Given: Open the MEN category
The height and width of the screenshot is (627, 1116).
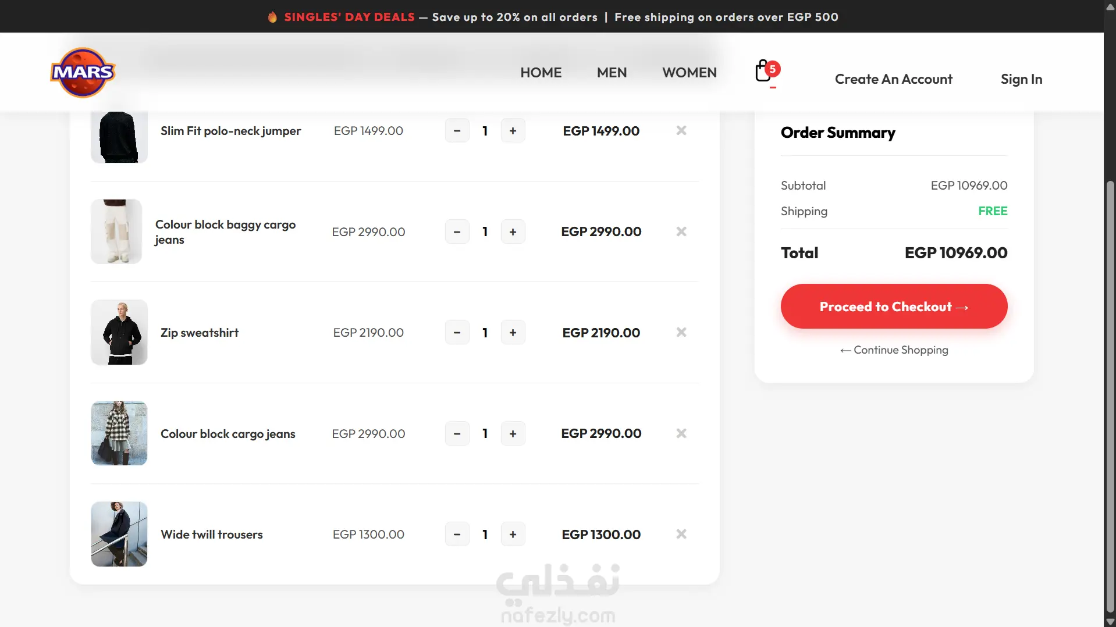Looking at the screenshot, I should (x=612, y=73).
